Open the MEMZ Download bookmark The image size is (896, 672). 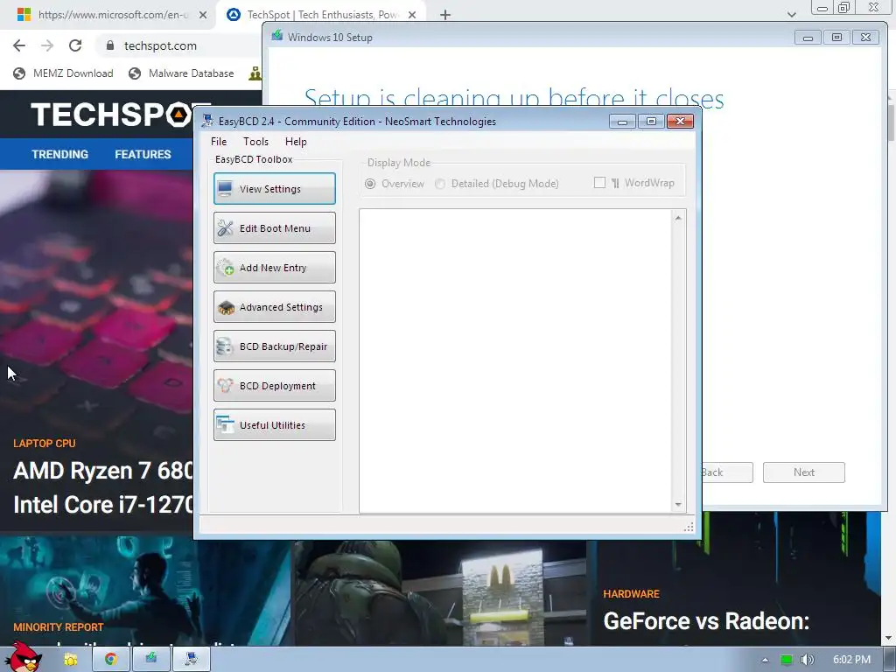coord(63,73)
